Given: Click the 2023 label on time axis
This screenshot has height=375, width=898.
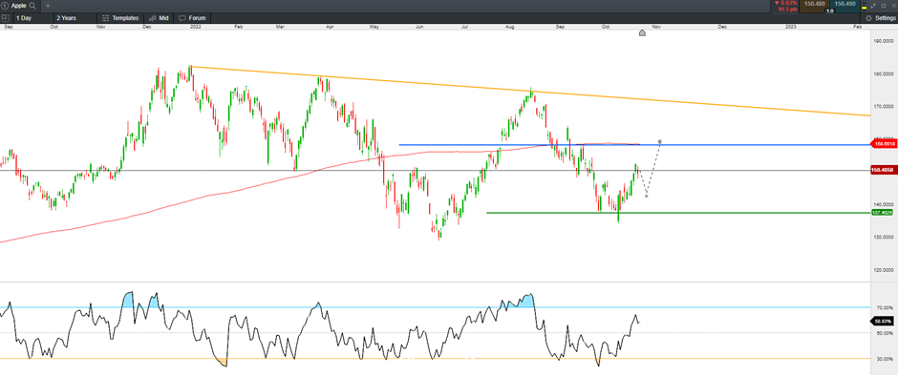Looking at the screenshot, I should coord(791,27).
